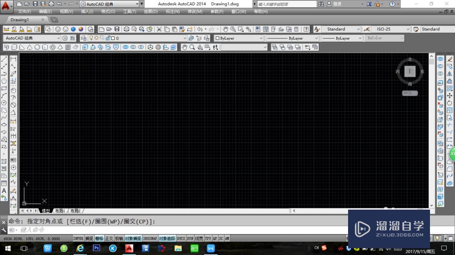The width and height of the screenshot is (455, 255).
Task: Toggle 捕捉 snap mode
Action: (89, 239)
